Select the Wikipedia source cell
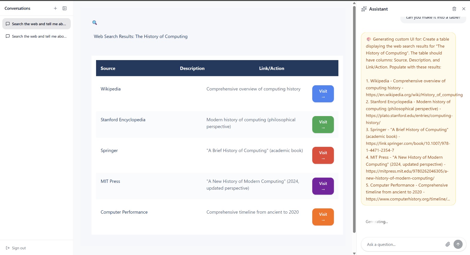The width and height of the screenshot is (470, 255). 110,89
